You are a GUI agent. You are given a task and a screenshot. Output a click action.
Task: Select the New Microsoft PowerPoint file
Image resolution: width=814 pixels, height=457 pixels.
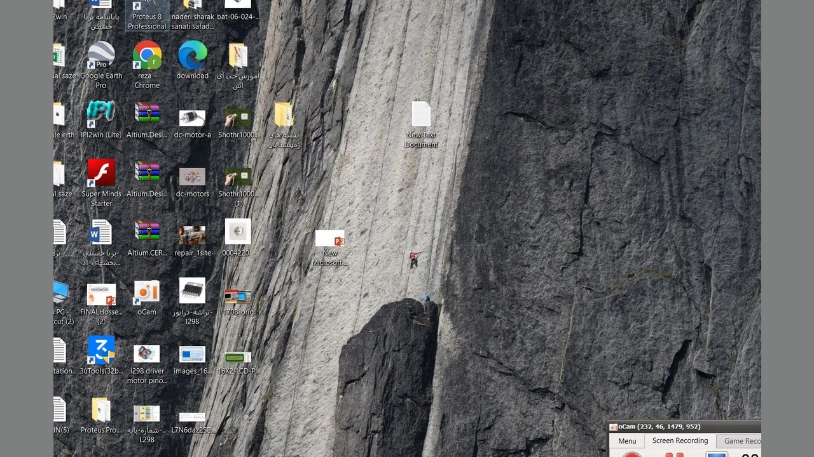tap(330, 248)
